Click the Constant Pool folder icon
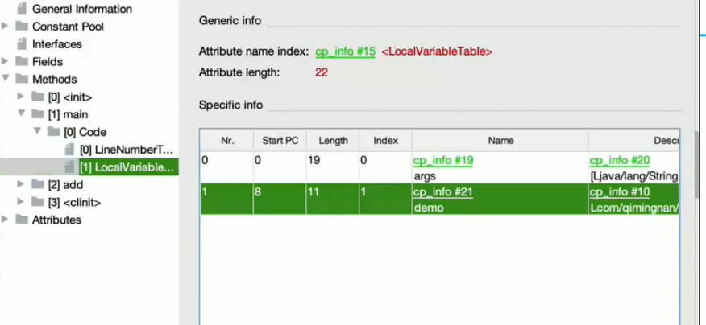The image size is (706, 325). coord(21,27)
